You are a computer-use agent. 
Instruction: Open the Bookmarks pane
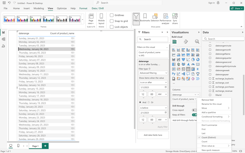[145, 18]
